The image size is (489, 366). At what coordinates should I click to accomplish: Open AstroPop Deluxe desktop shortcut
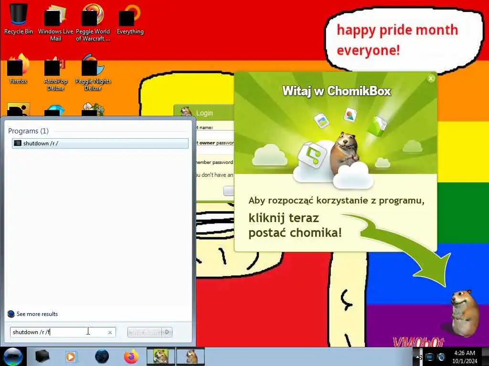(55, 72)
